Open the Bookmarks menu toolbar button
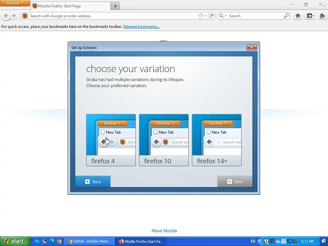Viewport: 328px width, 246px height. point(310,16)
